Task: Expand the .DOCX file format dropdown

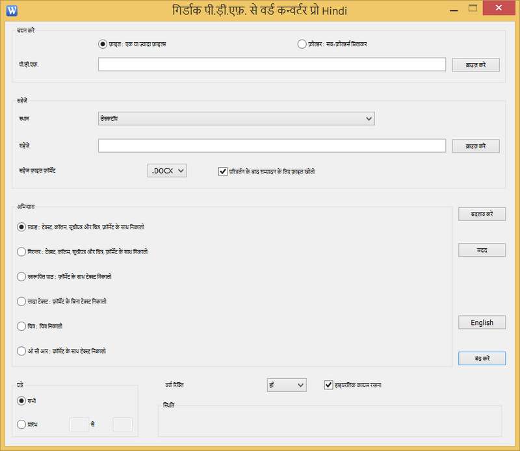Action: (x=168, y=171)
